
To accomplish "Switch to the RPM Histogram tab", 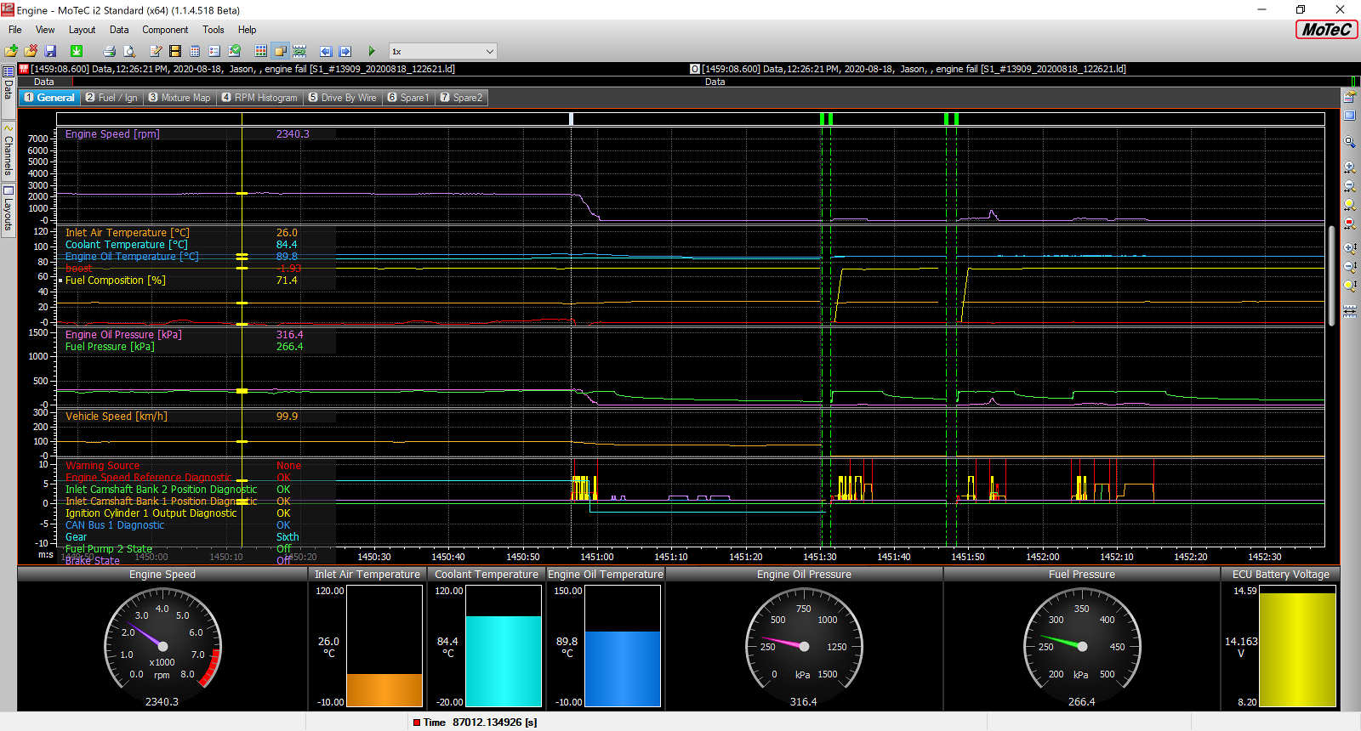I will [x=259, y=98].
